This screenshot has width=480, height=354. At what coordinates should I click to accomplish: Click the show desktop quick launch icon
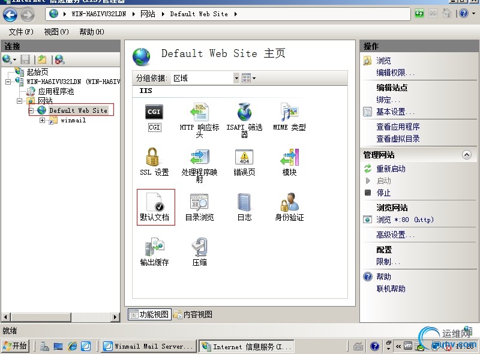[58, 346]
